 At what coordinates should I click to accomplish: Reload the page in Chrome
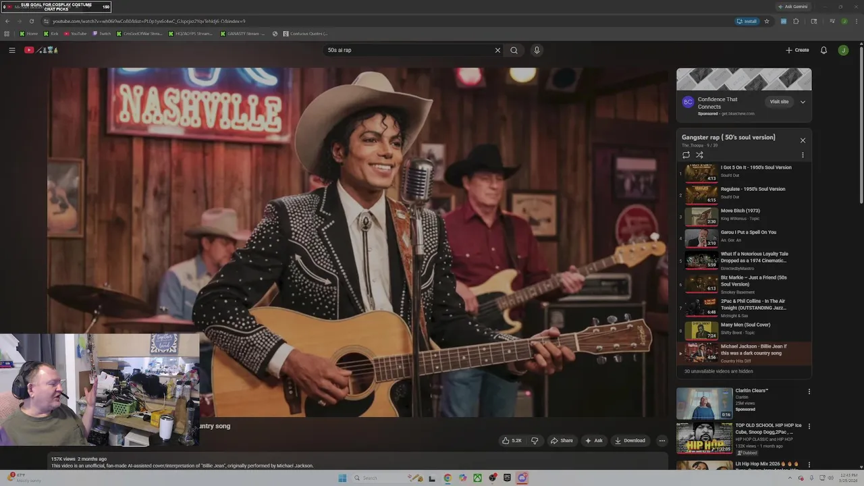coord(31,21)
